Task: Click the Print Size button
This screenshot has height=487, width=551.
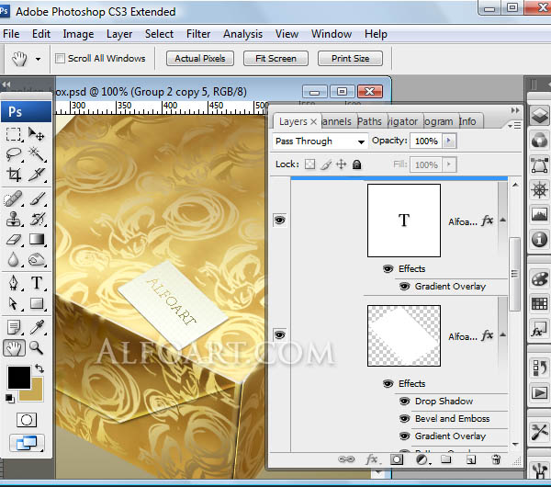Action: point(351,59)
